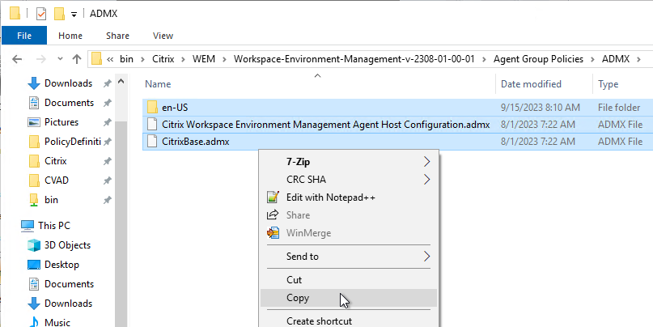The width and height of the screenshot is (653, 327).
Task: Select Citrix Workspace Environment Management Agent Host Configuration.admx
Action: tap(398, 125)
